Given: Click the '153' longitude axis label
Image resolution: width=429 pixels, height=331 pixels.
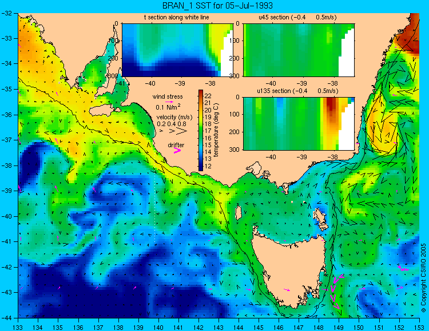Looking at the screenshot, I should point(419,328).
